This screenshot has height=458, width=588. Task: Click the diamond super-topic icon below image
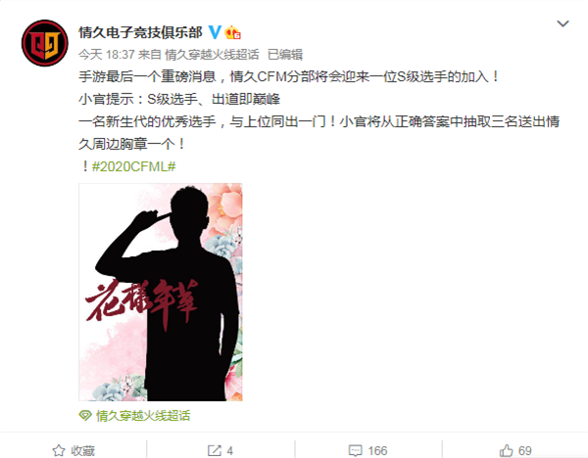pyautogui.click(x=85, y=415)
